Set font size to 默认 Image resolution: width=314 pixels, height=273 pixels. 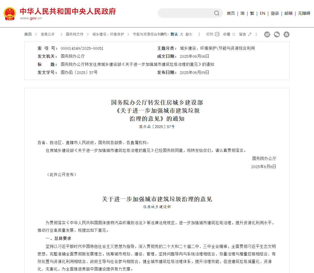[174, 34]
